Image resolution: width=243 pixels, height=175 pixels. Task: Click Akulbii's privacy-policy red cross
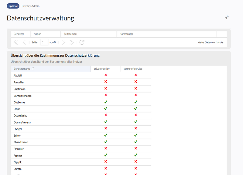tap(106, 75)
